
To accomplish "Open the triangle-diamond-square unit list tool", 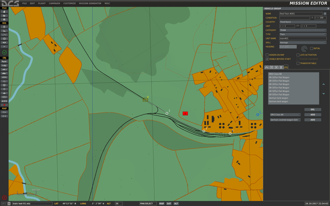I will pyautogui.click(x=4, y=101).
